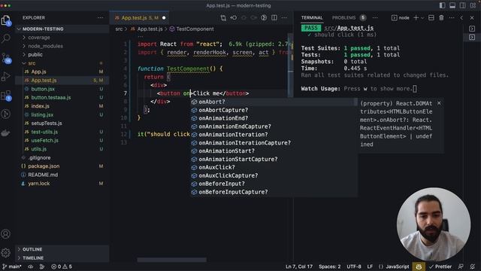Open editor more actions ellipsis
This screenshot has height=271, width=481.
point(284,18)
